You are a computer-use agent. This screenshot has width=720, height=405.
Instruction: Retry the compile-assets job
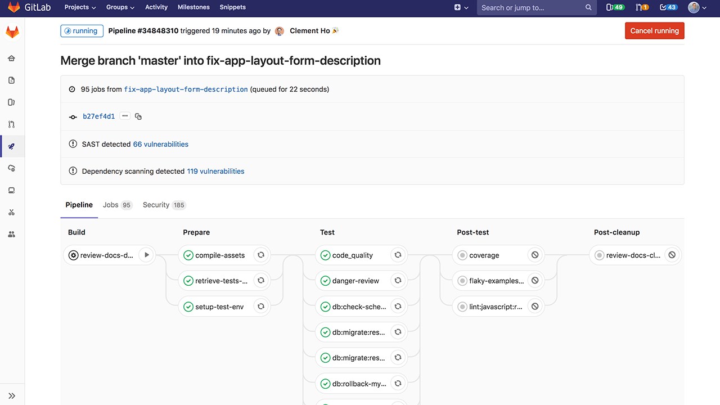tap(260, 255)
